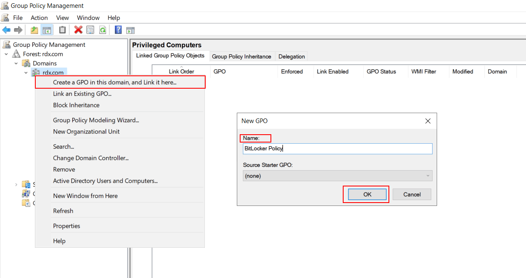Collapse the Forest: rdx.com tree node
Screen dimensions: 526x278
[x=5, y=54]
